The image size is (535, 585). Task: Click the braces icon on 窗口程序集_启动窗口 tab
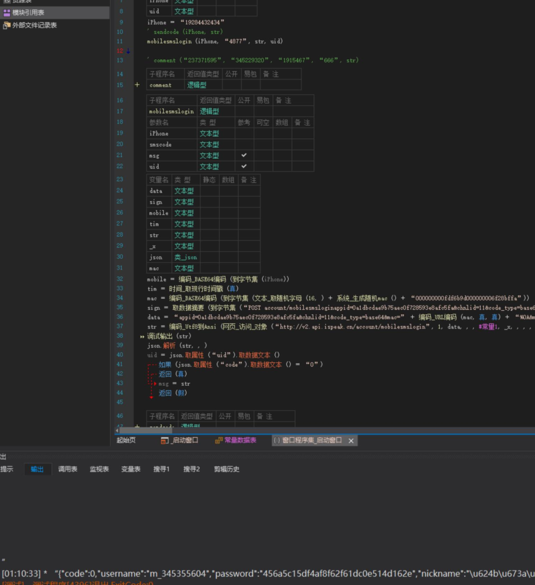coord(276,440)
